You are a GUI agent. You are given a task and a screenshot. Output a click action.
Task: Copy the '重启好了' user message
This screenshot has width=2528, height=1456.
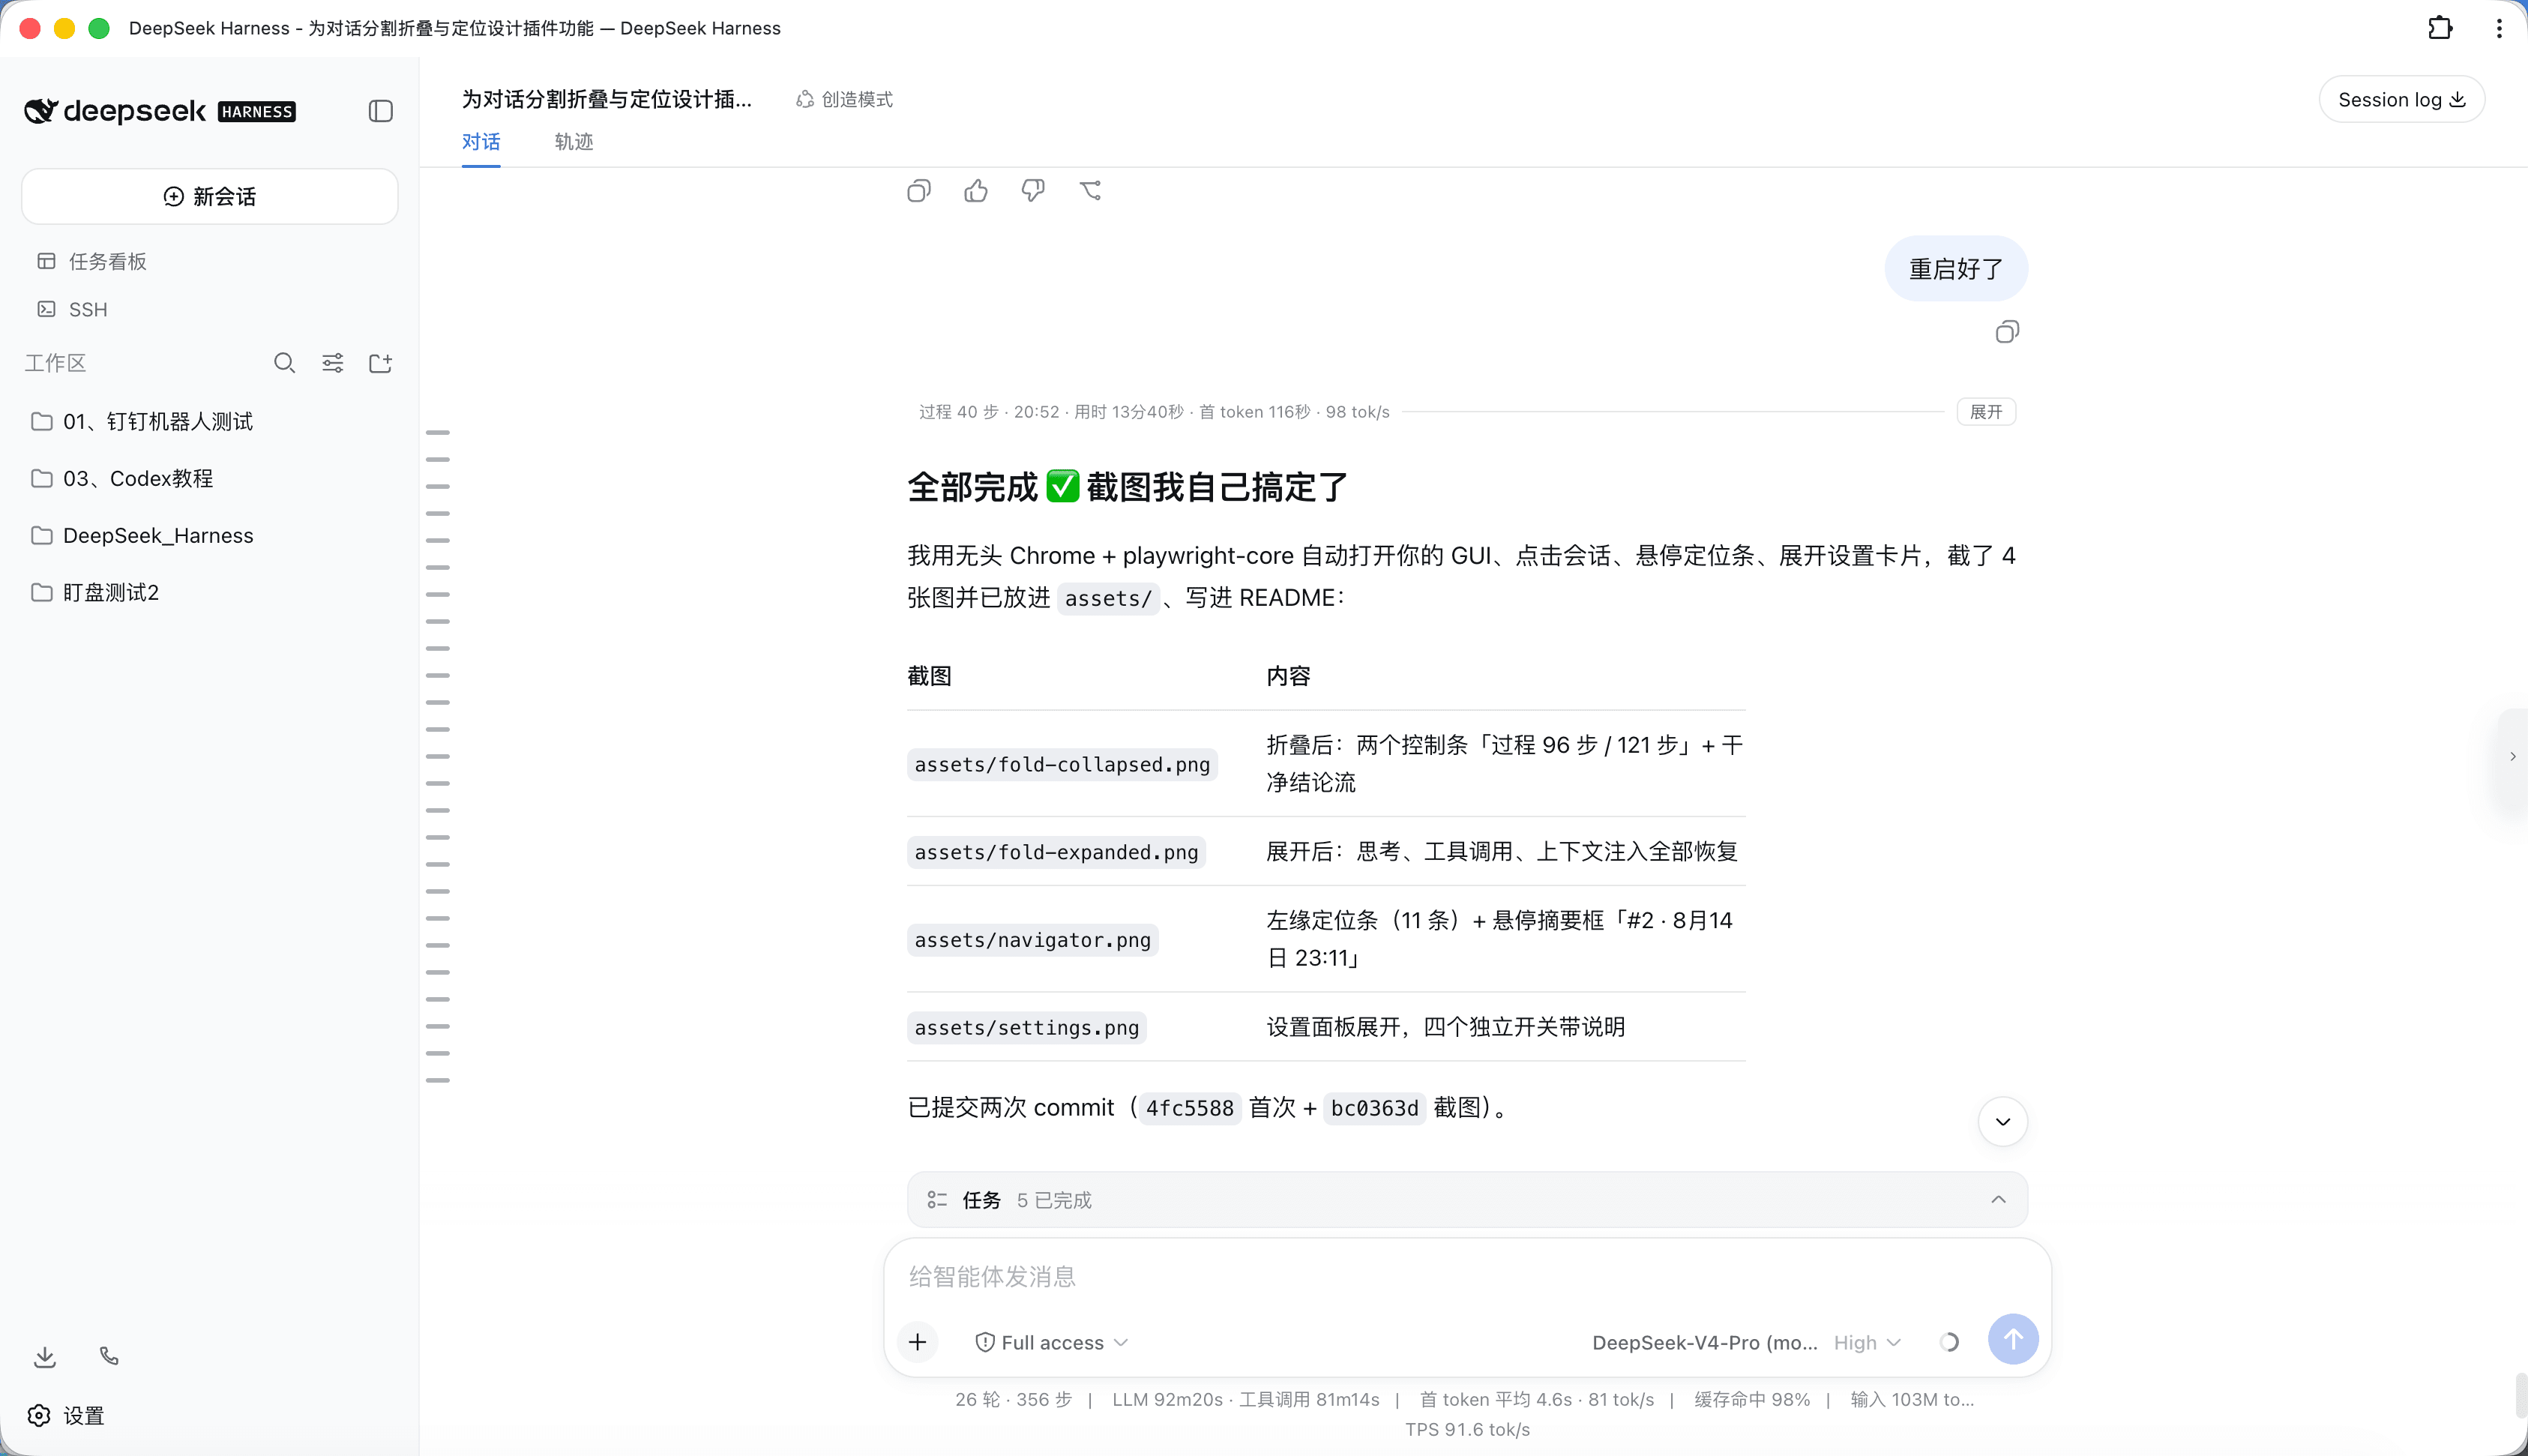pos(2006,332)
